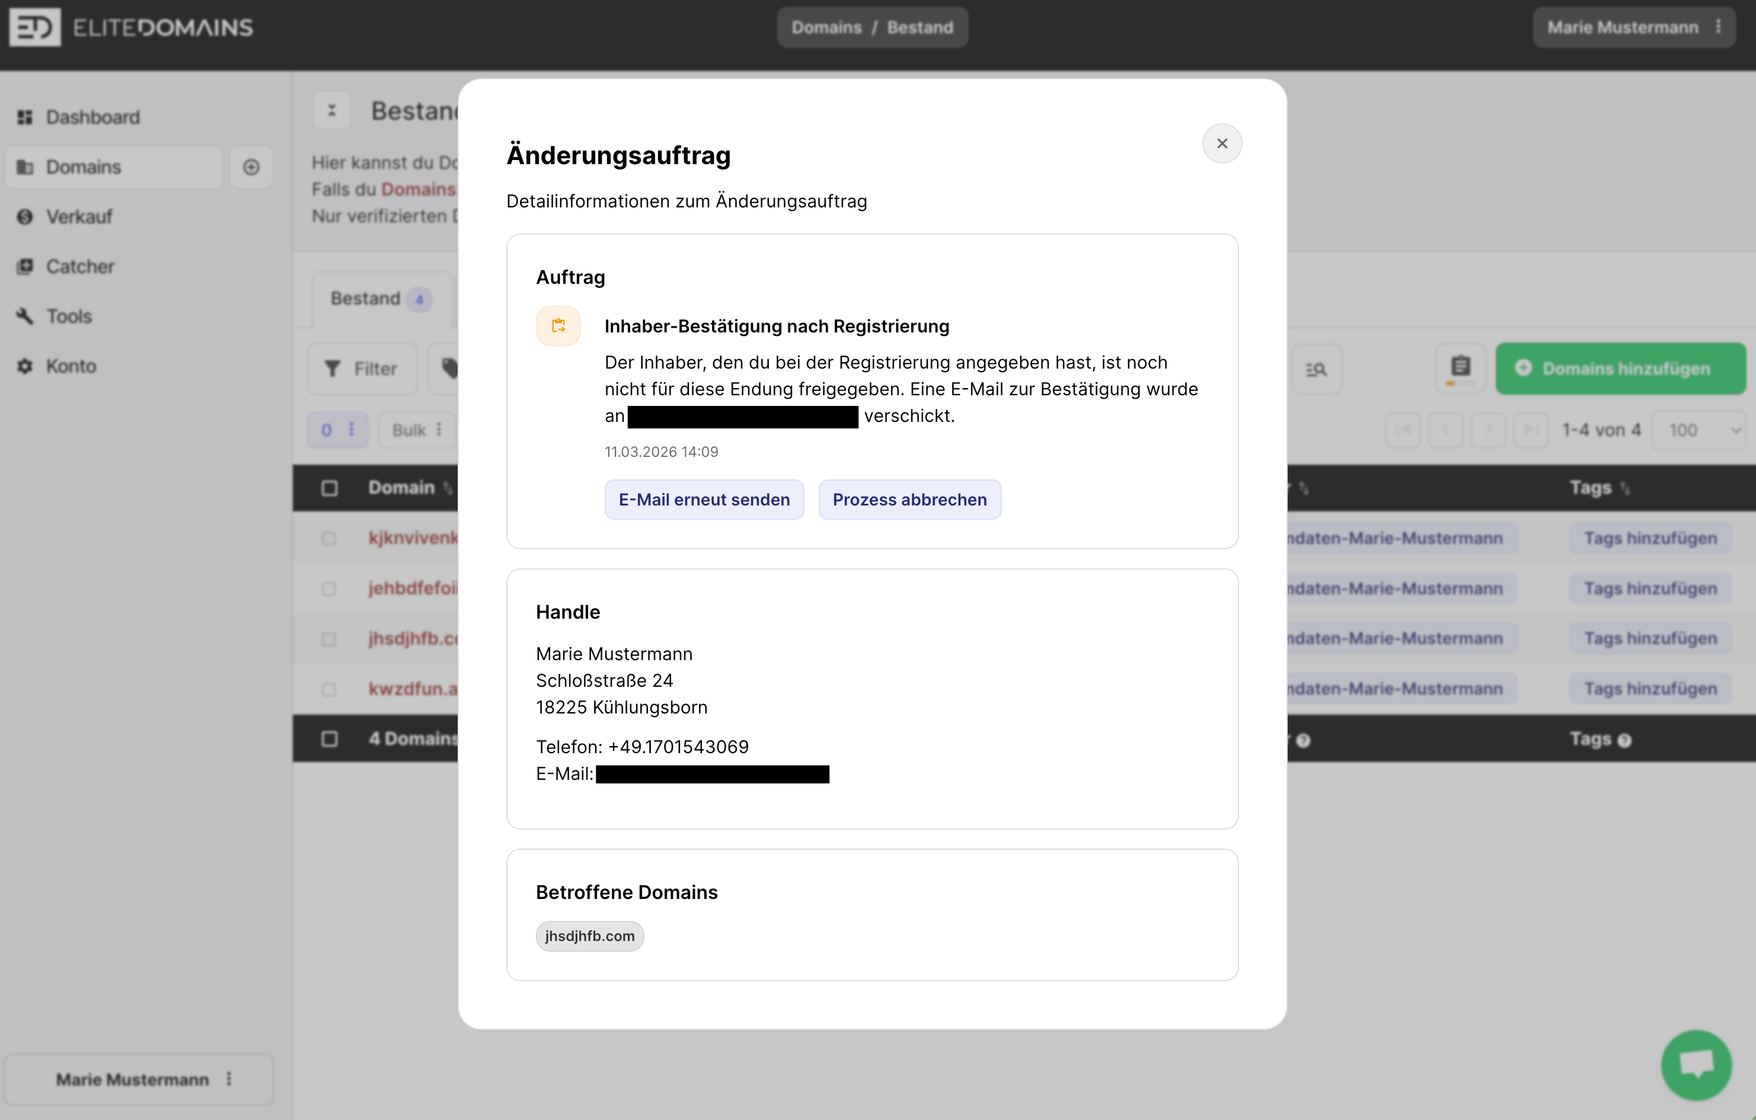
Task: Select checkbox for kjknvivenk domain row
Action: coord(329,537)
